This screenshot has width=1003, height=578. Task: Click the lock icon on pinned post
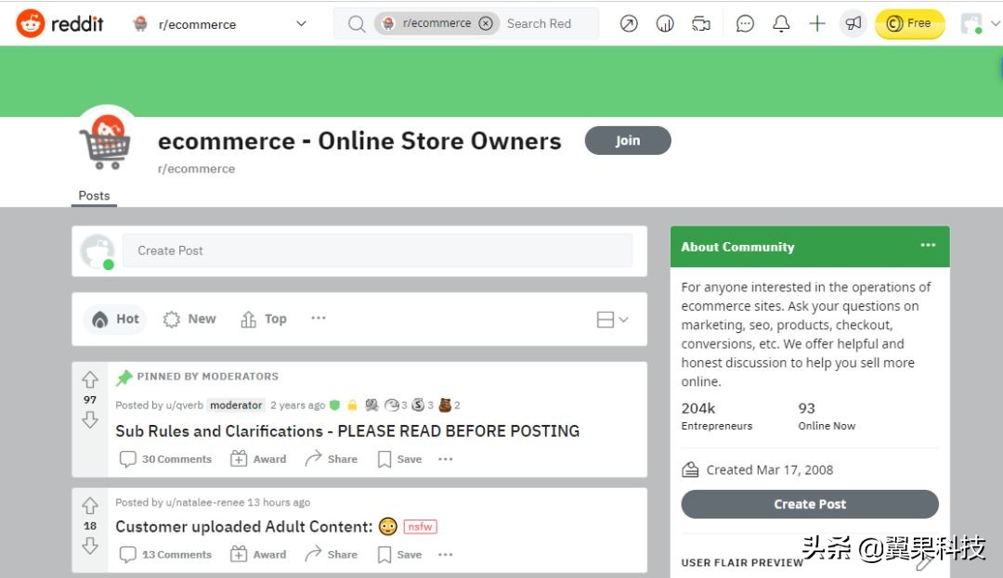352,405
